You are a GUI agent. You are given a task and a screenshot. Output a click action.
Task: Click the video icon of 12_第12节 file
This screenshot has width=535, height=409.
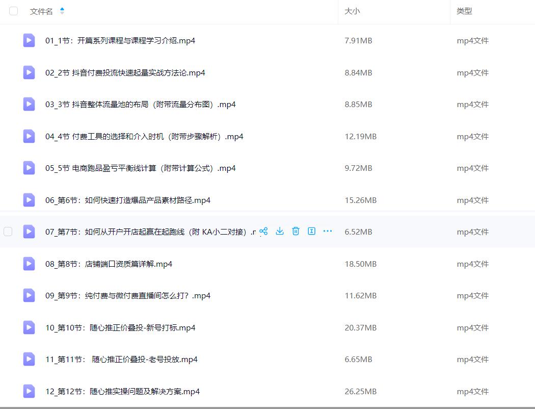[29, 391]
